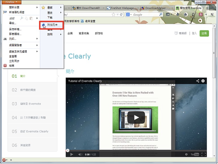Switch to the DownloadHelper tab
218x164 pixels.
[x=157, y=8]
